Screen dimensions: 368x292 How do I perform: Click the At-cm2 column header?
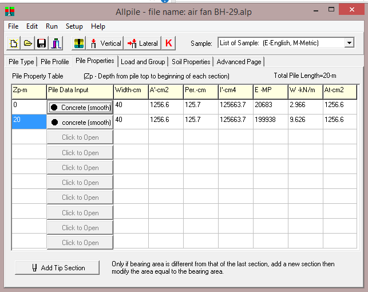coord(340,92)
